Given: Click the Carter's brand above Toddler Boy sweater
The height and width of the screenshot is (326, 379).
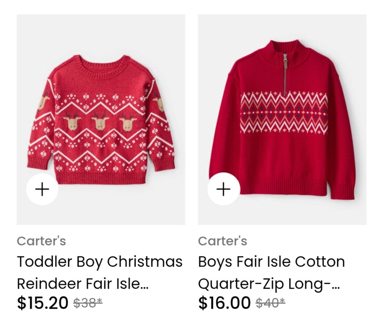Looking at the screenshot, I should 41,241.
